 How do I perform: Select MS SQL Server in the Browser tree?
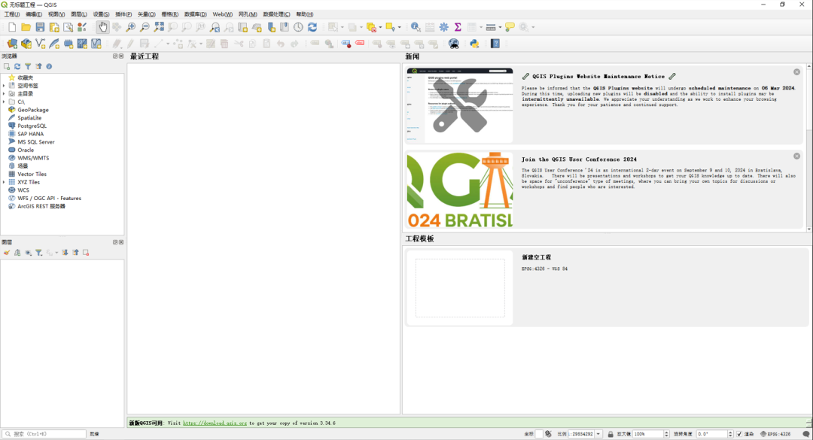(36, 142)
